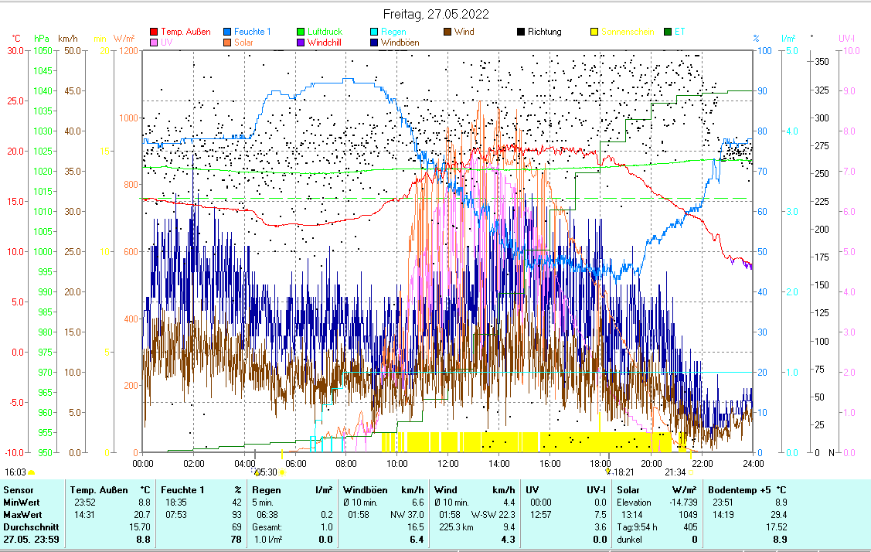
Task: Click the Feuchte 1 maximum value 93
Action: tap(236, 515)
